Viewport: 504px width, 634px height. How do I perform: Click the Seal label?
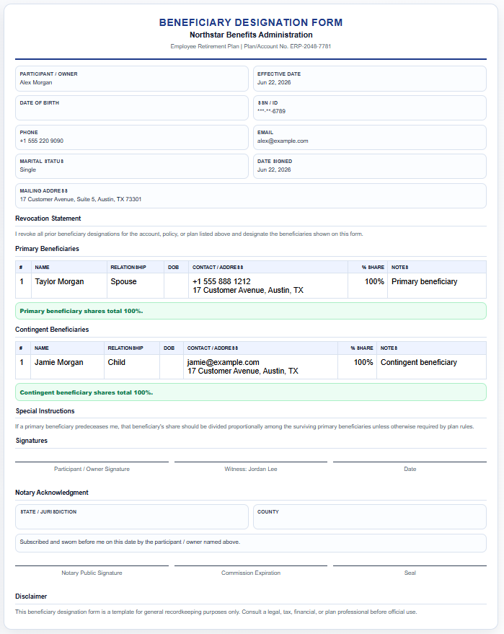point(410,573)
